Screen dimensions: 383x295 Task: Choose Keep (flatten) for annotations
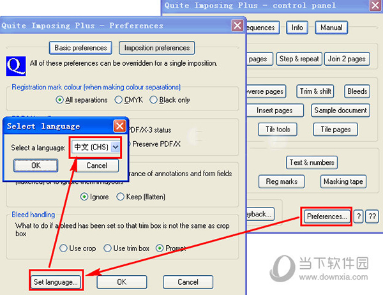[120, 197]
